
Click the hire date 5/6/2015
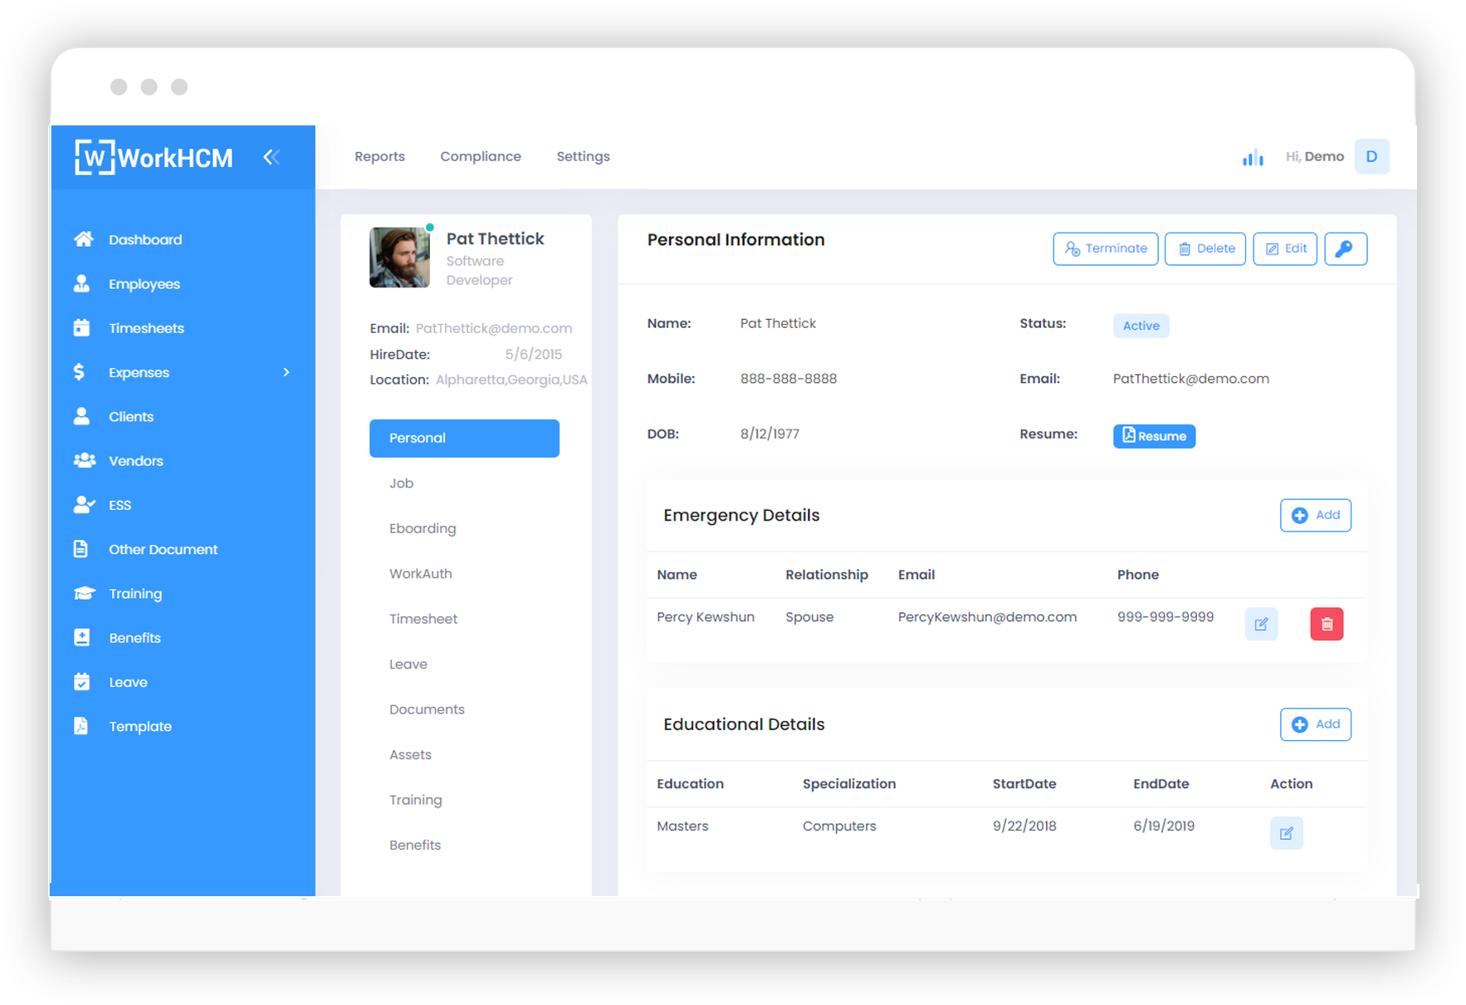(533, 354)
